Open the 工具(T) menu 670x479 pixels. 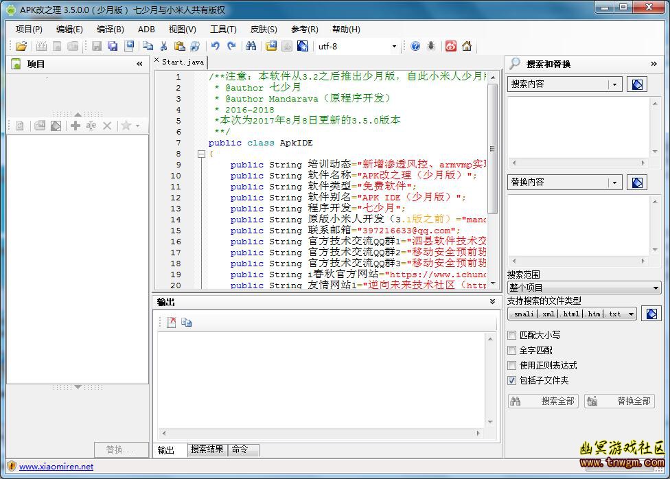point(223,29)
